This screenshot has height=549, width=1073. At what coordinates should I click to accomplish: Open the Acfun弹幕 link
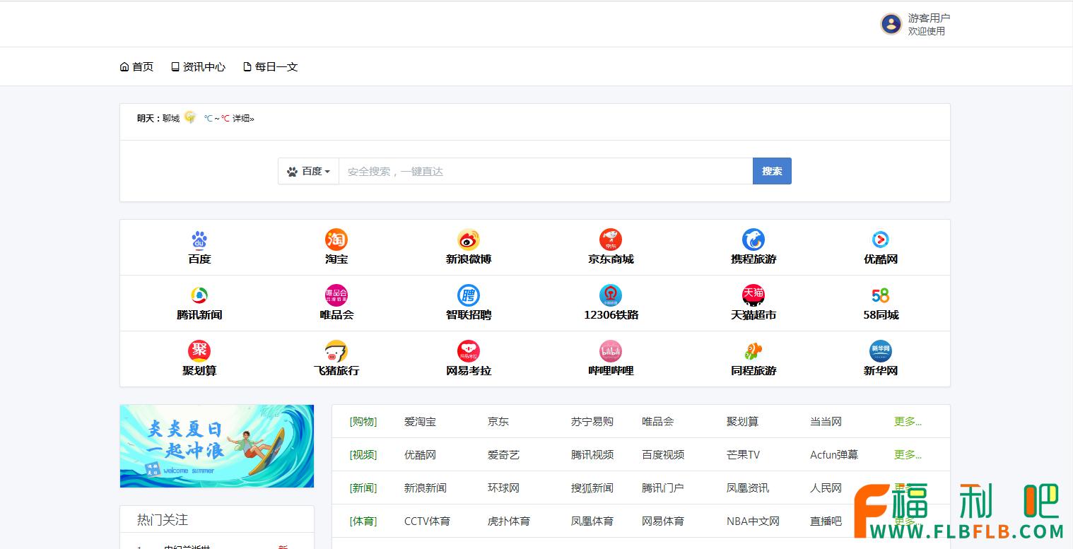click(834, 455)
